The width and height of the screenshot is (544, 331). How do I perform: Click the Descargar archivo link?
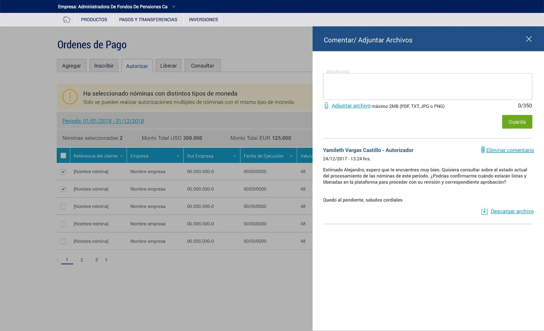512,211
